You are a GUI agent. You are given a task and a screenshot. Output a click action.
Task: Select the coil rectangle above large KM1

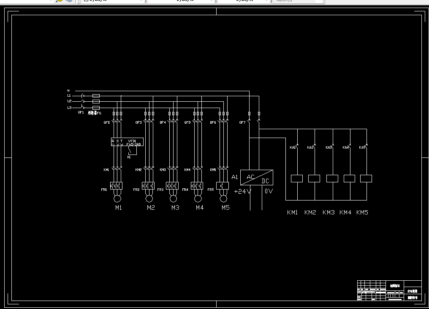tap(297, 179)
